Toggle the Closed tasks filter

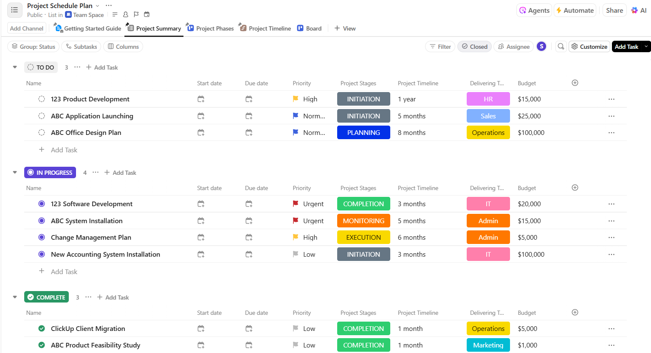tap(474, 47)
